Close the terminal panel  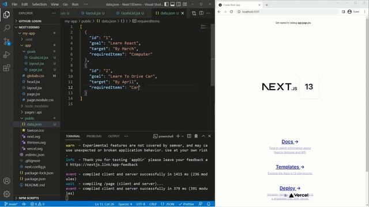(x=209, y=136)
